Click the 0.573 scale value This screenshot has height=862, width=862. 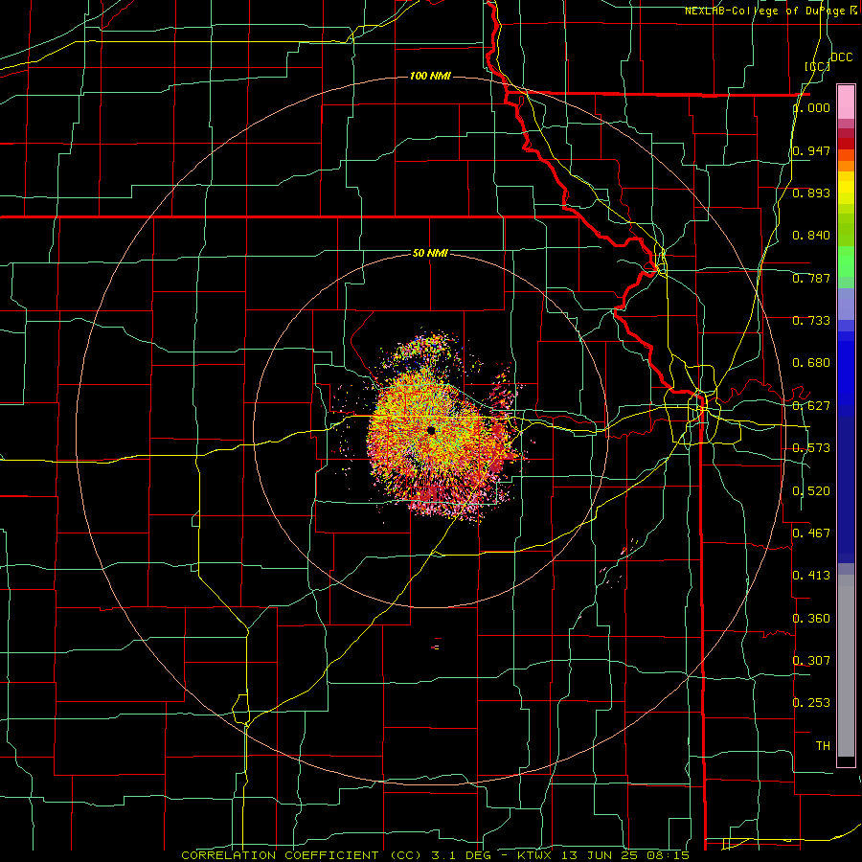click(811, 448)
